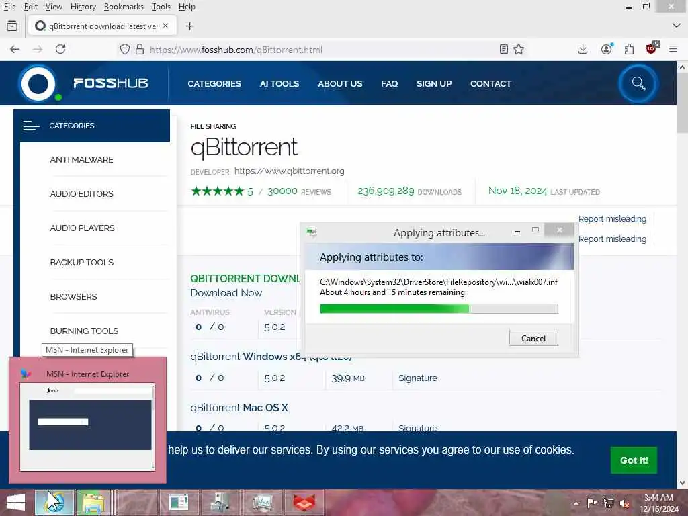Open the Tools menu
Screen dimensions: 688x516
pyautogui.click(x=161, y=7)
